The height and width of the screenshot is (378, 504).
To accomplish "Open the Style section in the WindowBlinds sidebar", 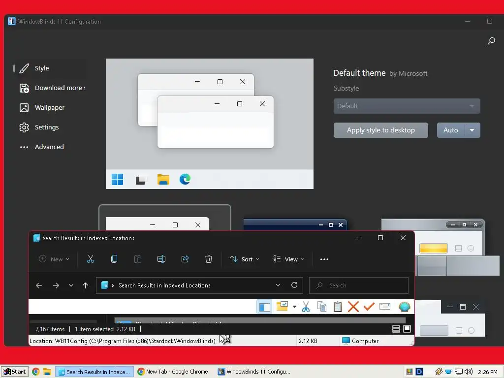I will [x=49, y=68].
